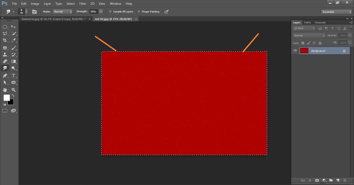
Task: Switch to the dadnm3a.jpg document tab
Action: coord(53,19)
